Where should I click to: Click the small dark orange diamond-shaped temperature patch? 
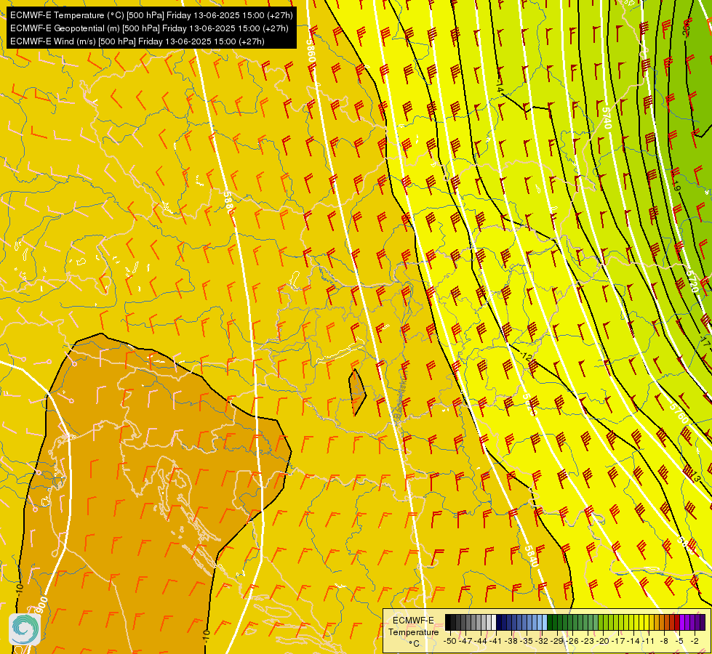(357, 392)
